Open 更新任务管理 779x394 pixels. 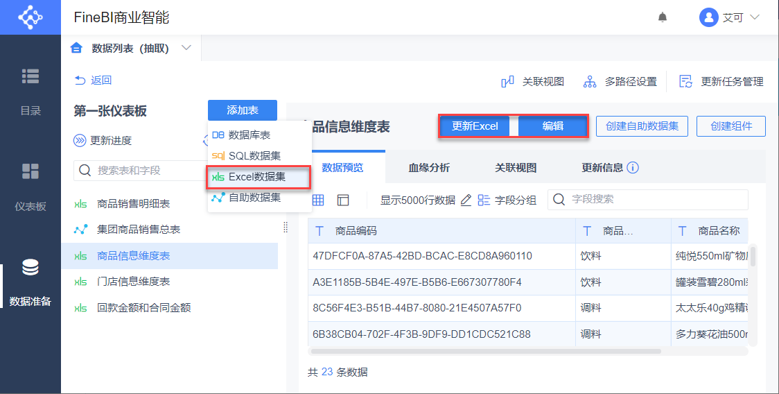(x=721, y=81)
